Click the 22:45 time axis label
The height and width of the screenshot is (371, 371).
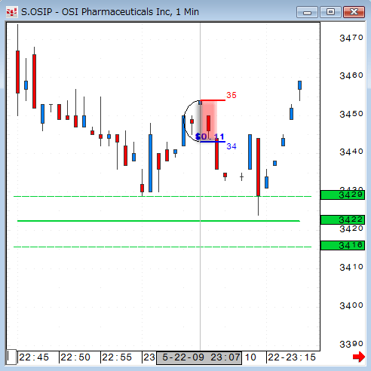(x=34, y=357)
